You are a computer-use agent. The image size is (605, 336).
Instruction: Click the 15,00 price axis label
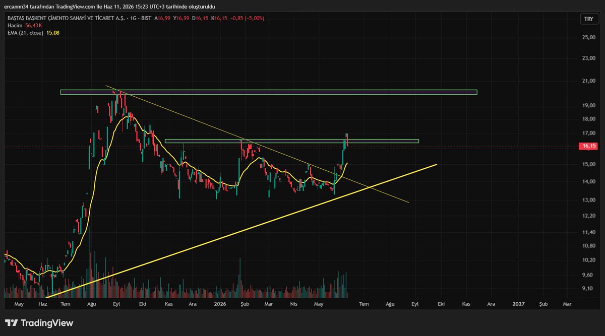pyautogui.click(x=588, y=164)
